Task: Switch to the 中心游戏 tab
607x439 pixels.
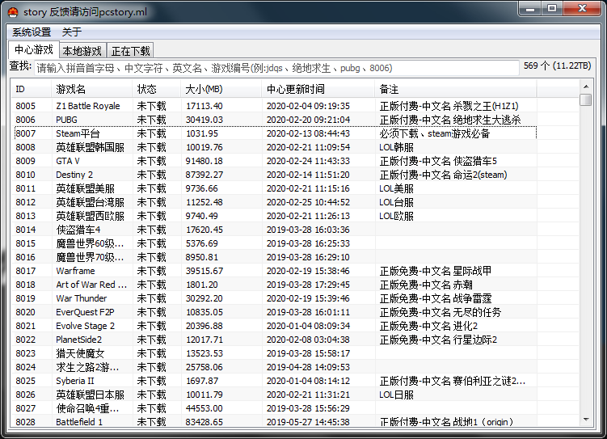Action: click(x=34, y=49)
